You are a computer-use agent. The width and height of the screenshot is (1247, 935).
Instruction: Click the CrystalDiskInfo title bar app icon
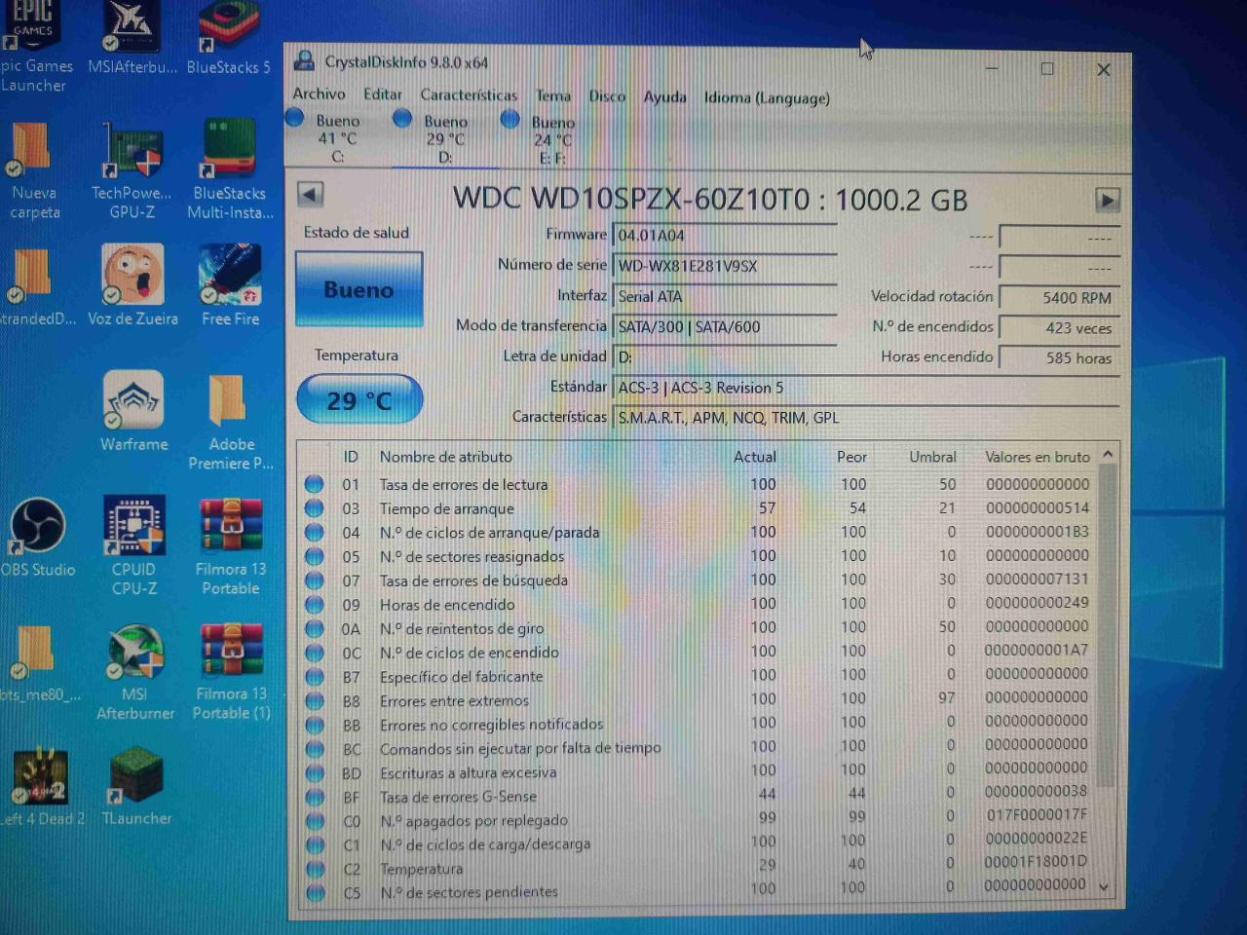[305, 60]
